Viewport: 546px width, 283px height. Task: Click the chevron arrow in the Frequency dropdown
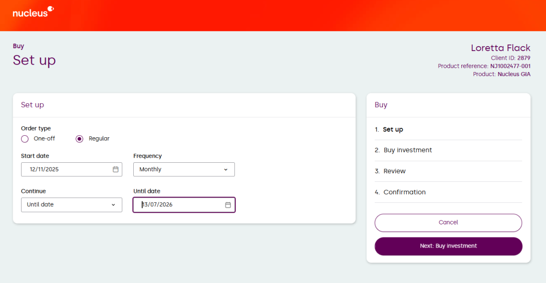[x=225, y=170]
